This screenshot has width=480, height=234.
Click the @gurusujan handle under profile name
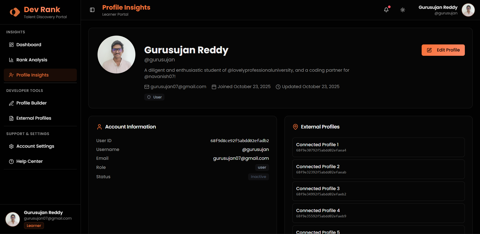pyautogui.click(x=159, y=60)
